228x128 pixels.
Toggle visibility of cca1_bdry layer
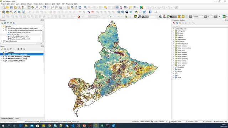(x=4, y=52)
